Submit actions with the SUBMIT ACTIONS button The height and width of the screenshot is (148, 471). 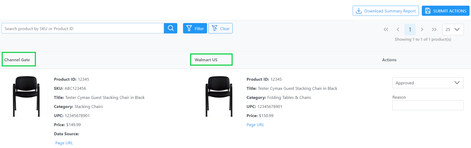446,11
